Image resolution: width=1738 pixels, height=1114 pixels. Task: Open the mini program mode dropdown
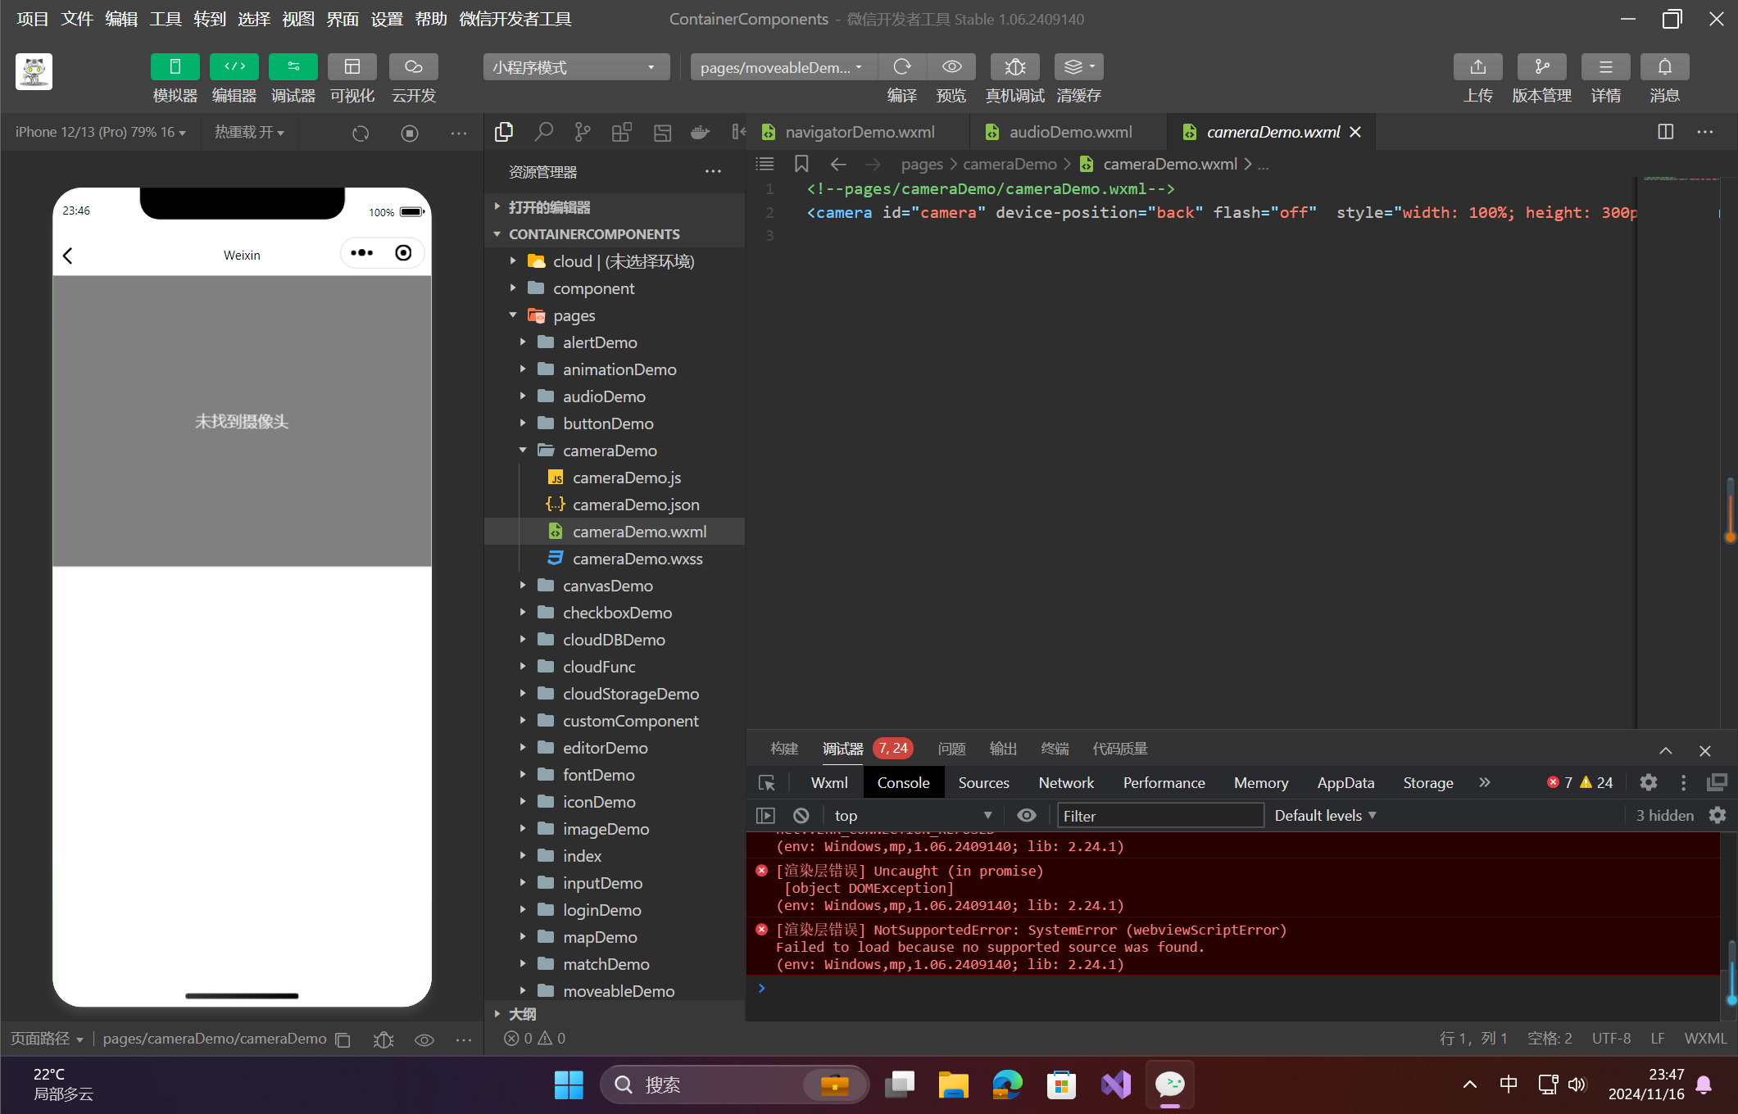575,67
